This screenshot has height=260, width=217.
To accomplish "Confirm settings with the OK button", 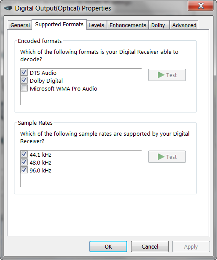I will pyautogui.click(x=108, y=246).
